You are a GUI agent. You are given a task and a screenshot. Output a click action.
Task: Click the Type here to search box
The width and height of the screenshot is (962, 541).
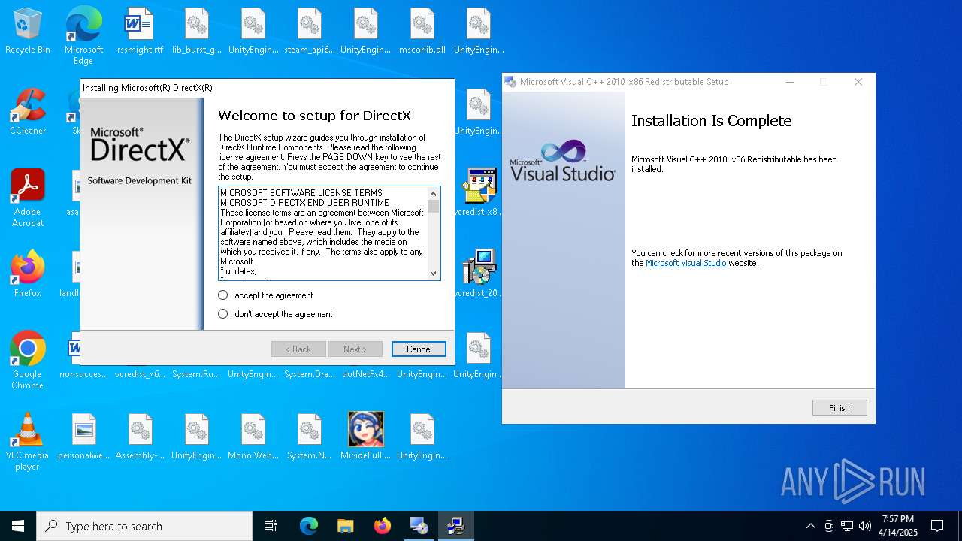coord(144,526)
